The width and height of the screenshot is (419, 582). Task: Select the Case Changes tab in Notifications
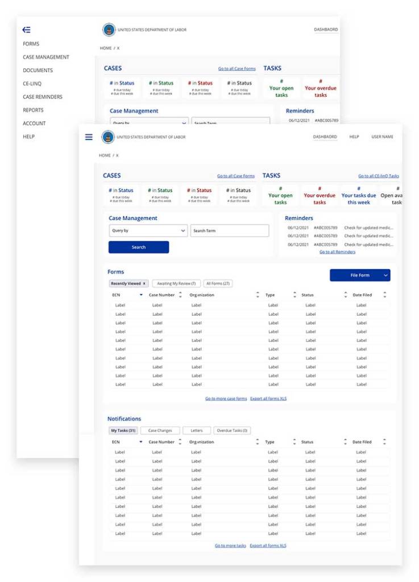point(160,431)
